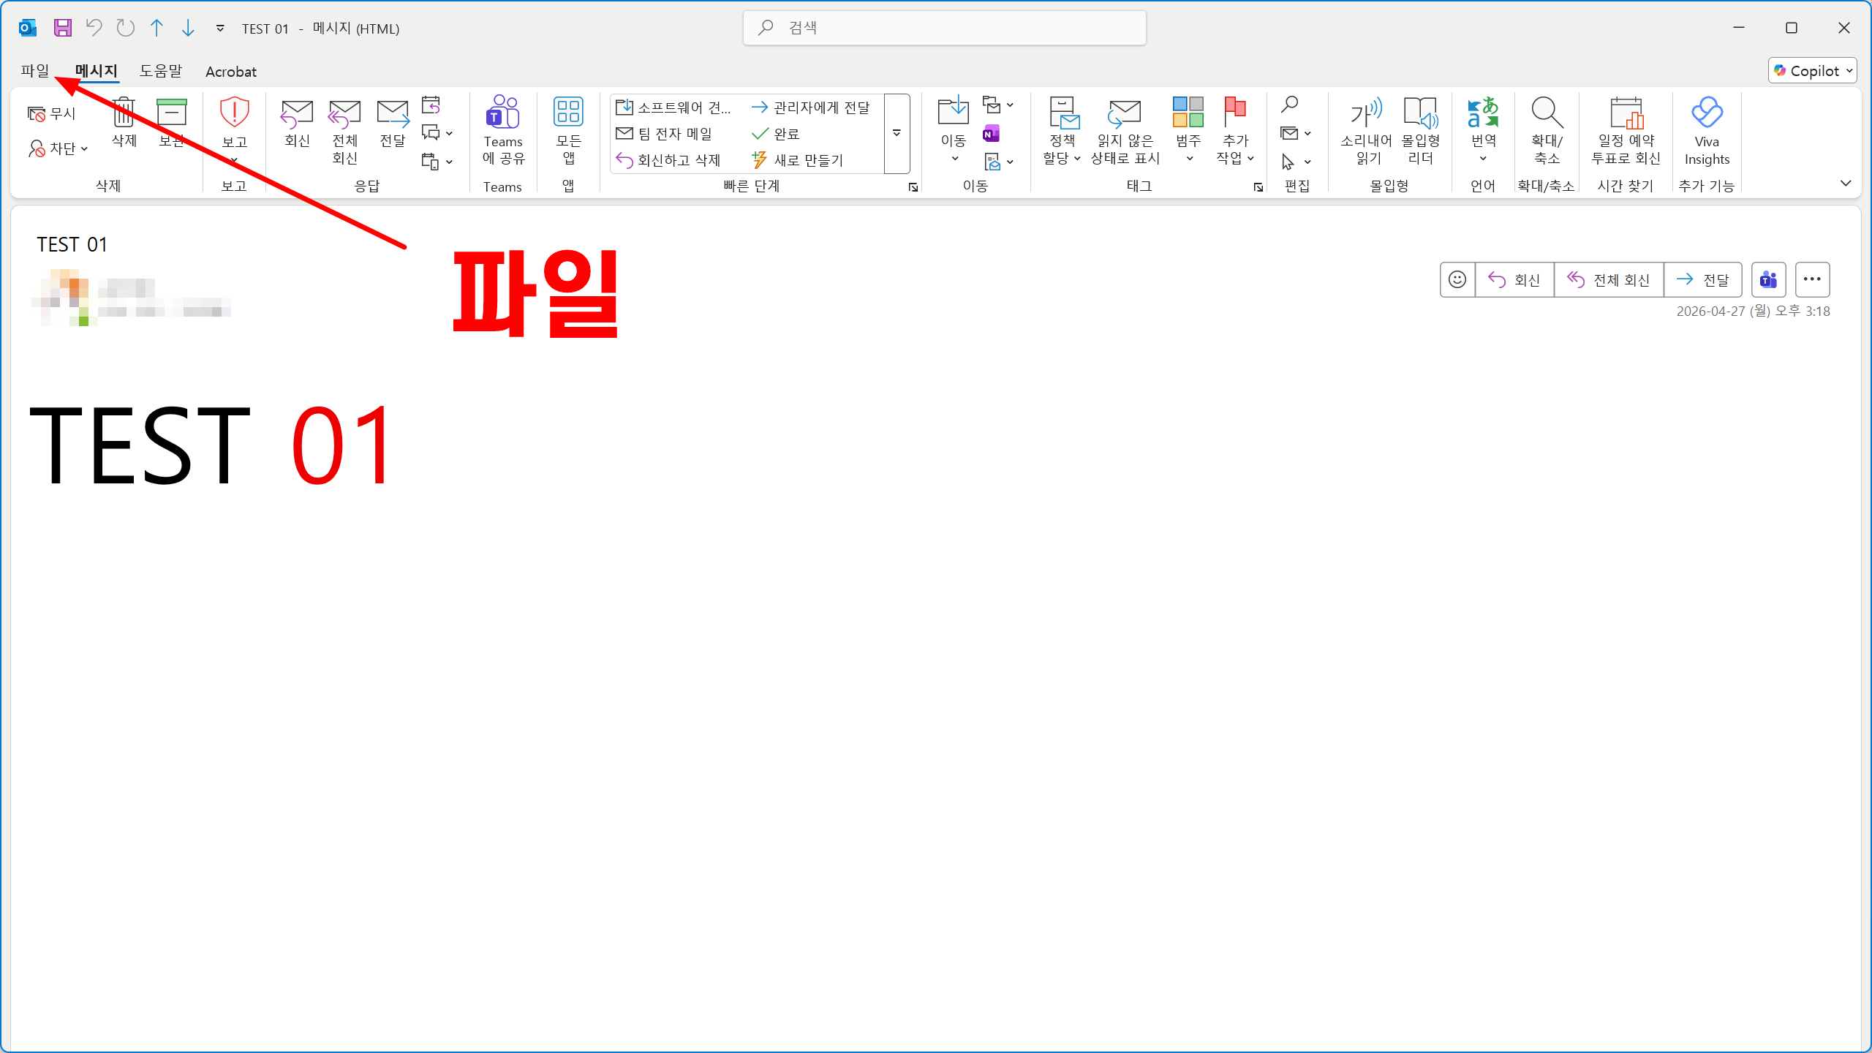Click the search (검색) box
The height and width of the screenshot is (1053, 1872).
(945, 28)
